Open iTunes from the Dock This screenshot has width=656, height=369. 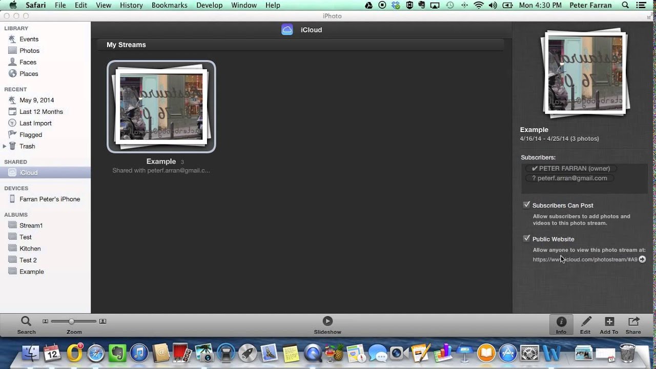139,353
